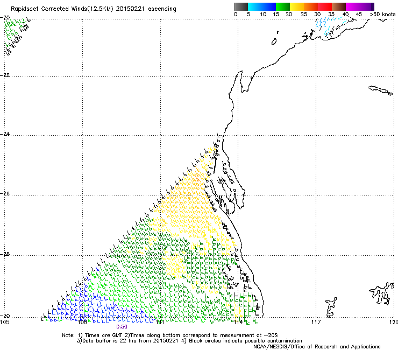
Task: Click the legend scale label "45"
Action: [x=359, y=15]
